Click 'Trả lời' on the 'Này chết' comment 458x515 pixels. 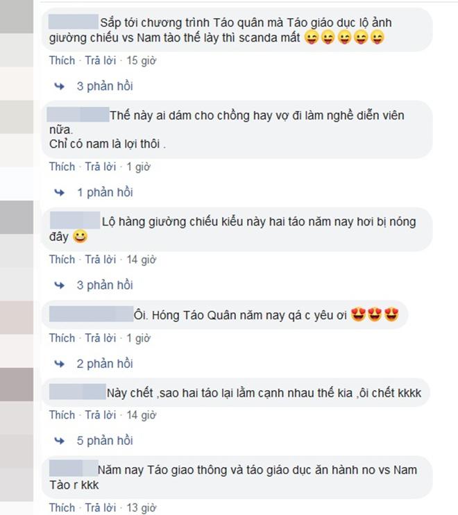coord(101,415)
